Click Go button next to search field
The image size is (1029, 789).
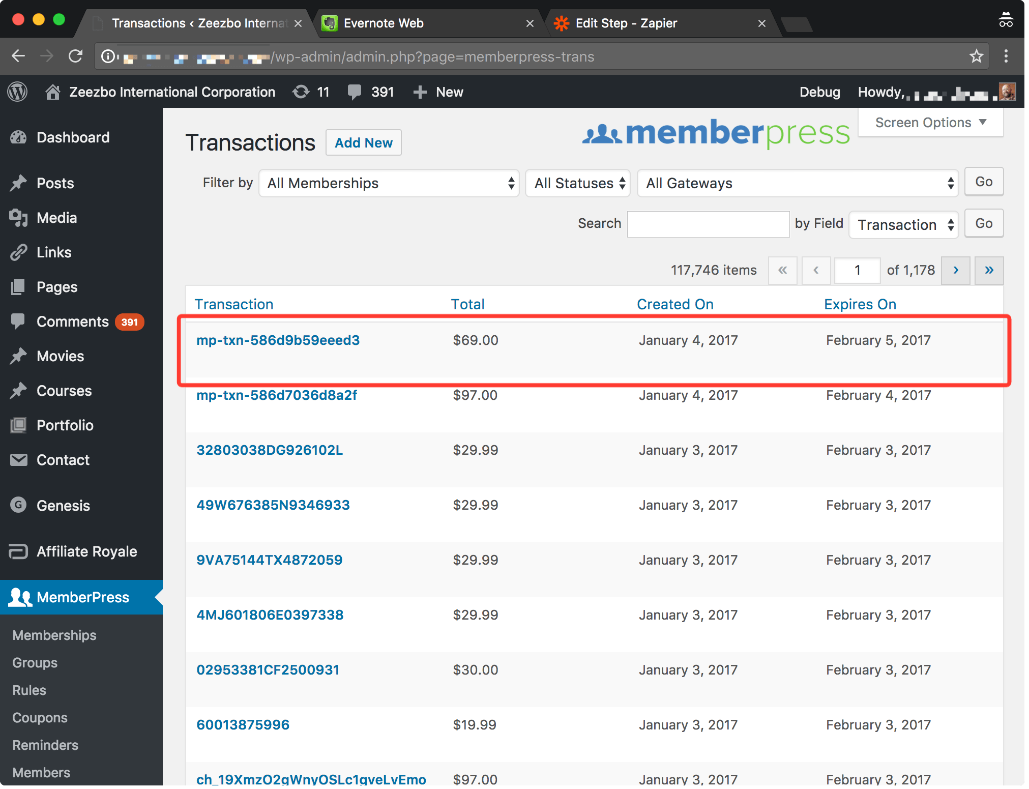984,223
